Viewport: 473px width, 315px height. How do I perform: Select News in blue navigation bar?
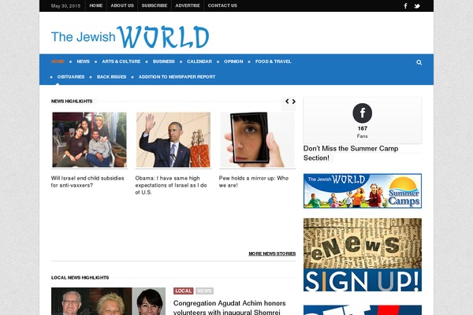(x=83, y=61)
